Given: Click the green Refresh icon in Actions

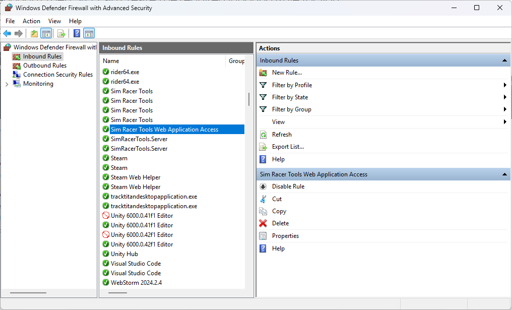Looking at the screenshot, I should (x=263, y=135).
